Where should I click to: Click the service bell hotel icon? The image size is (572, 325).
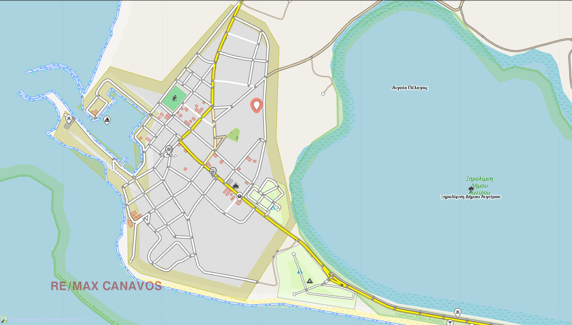(235, 186)
